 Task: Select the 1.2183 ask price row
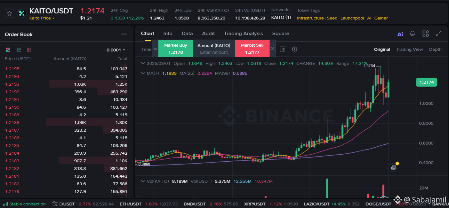click(x=66, y=161)
